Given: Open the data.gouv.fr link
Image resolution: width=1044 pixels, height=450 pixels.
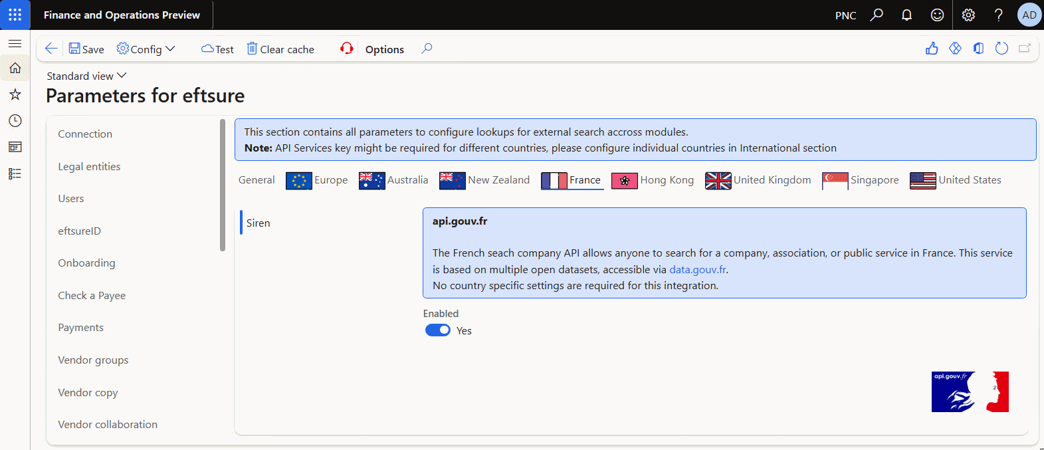Looking at the screenshot, I should (698, 269).
